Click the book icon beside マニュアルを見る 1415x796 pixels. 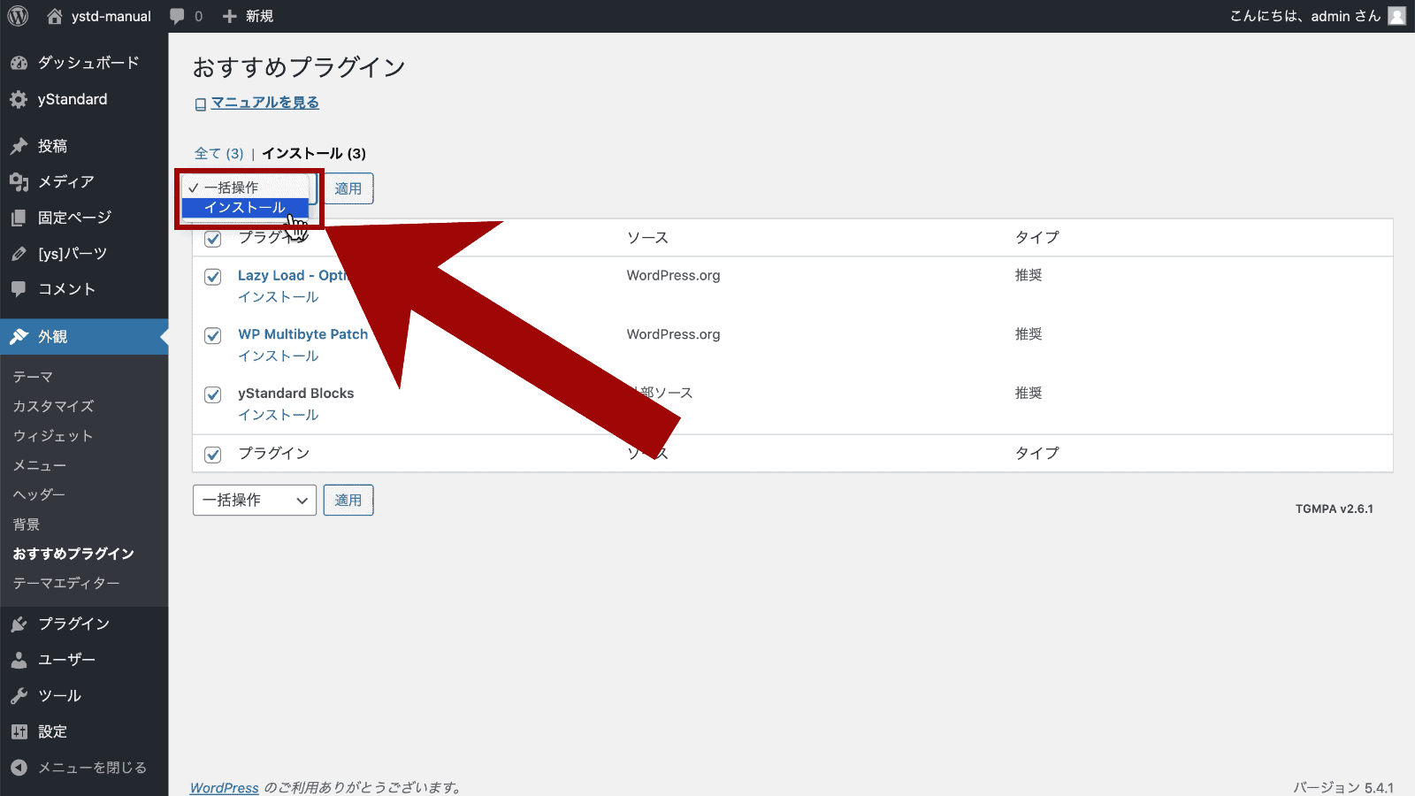(201, 104)
